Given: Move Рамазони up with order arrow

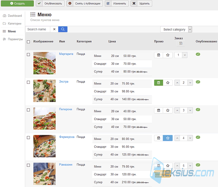Looking at the screenshot, I should 177,166.
